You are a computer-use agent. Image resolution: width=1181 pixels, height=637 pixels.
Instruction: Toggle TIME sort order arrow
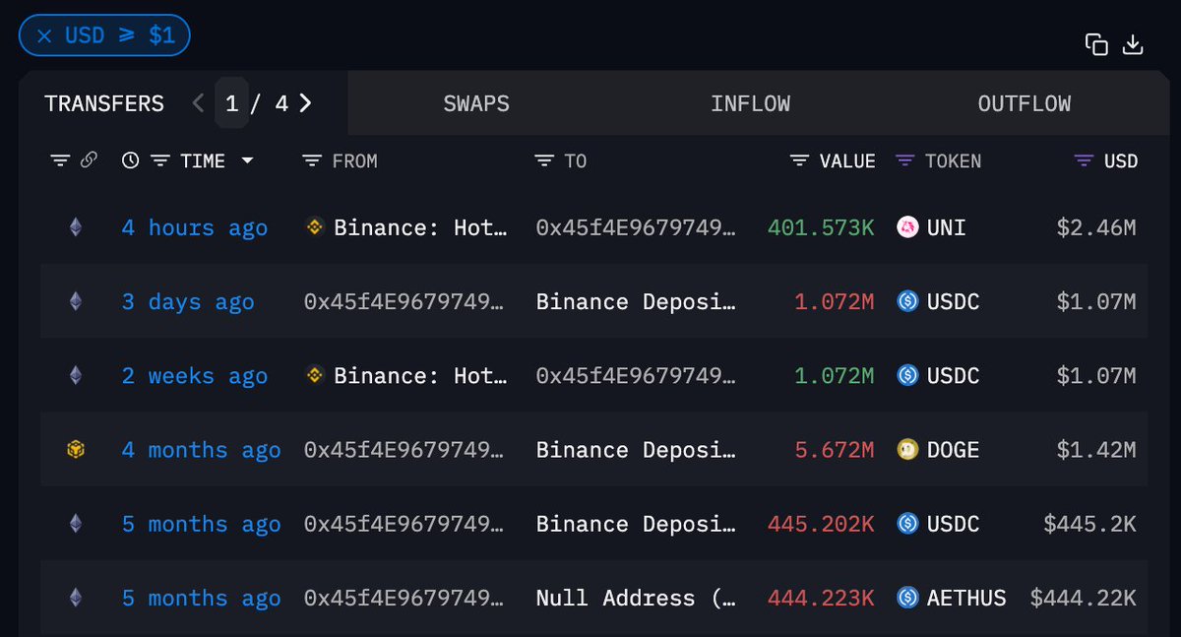coord(247,160)
